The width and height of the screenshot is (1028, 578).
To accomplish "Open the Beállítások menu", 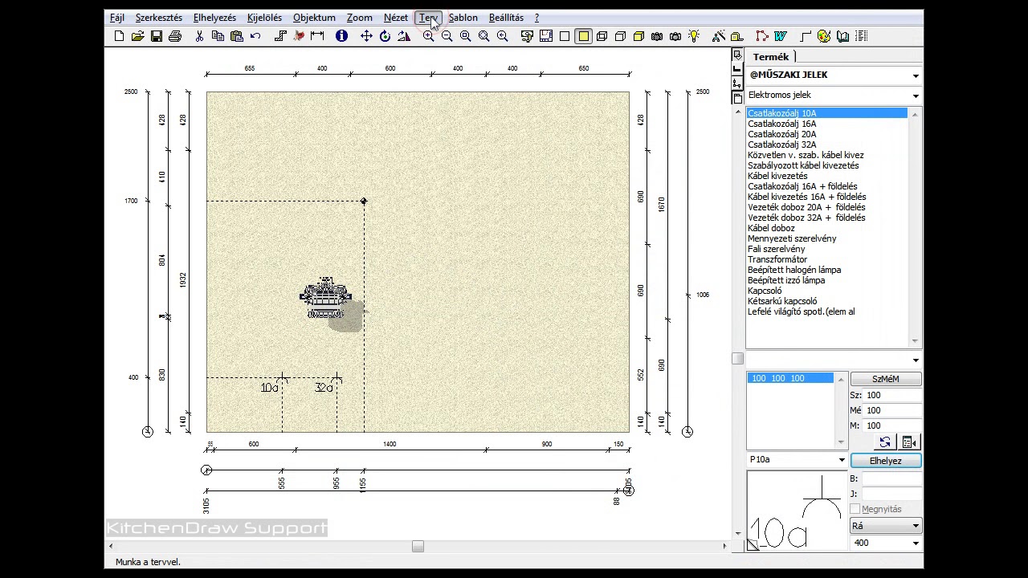I will (x=506, y=18).
